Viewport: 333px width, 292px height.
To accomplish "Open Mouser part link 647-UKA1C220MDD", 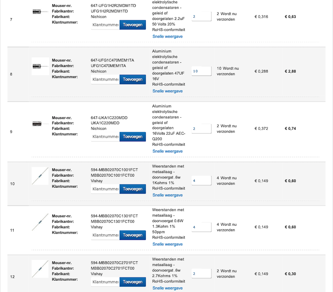I will [x=109, y=118].
